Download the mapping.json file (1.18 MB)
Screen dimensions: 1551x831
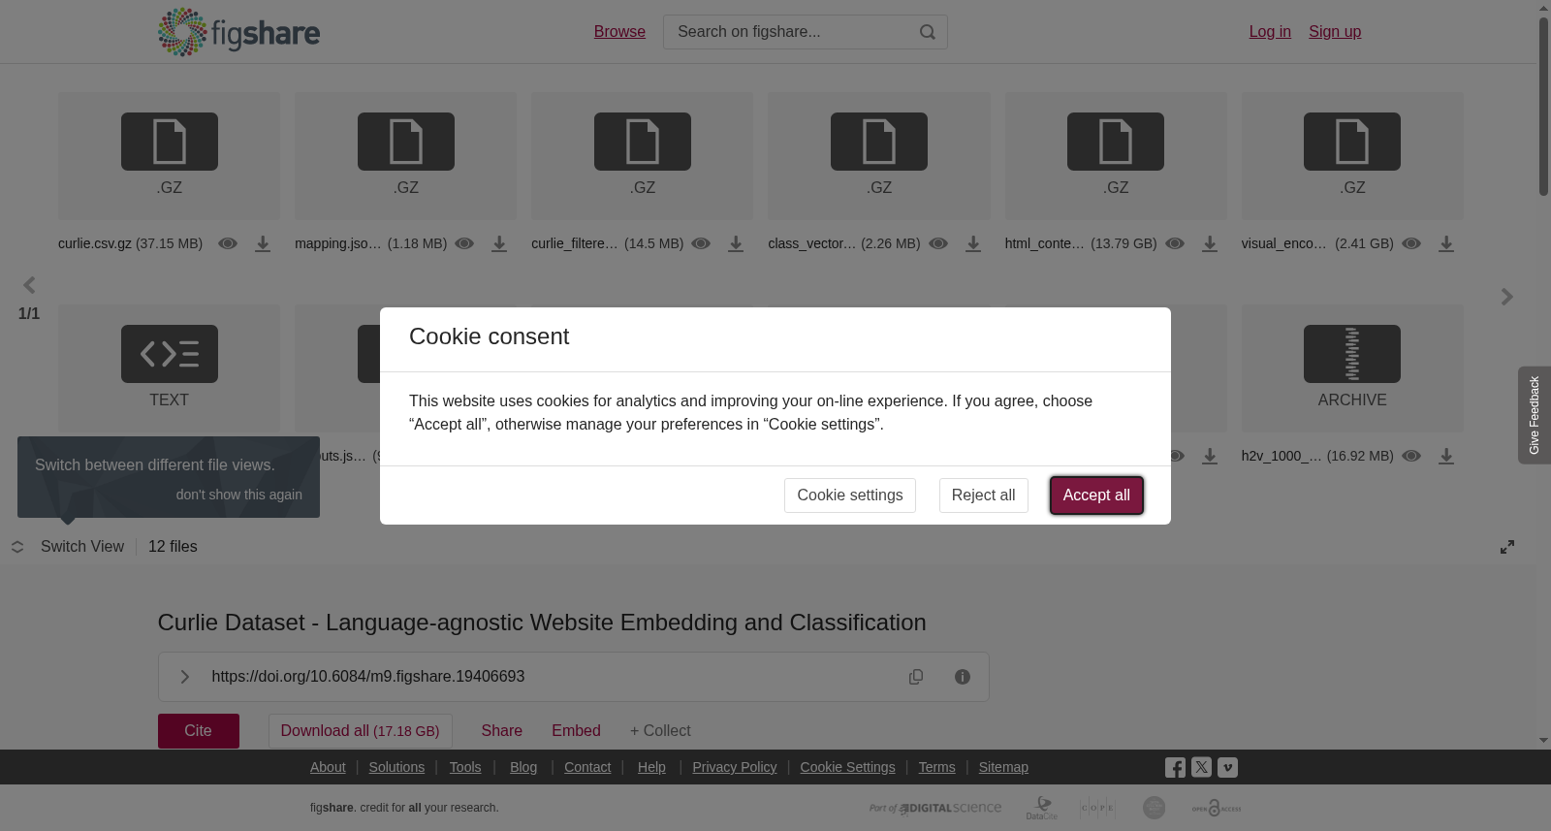click(x=499, y=244)
